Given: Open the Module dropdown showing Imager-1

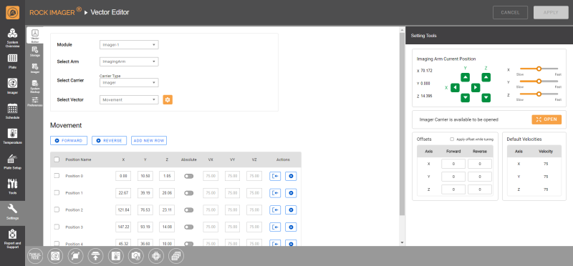Looking at the screenshot, I should (x=129, y=44).
